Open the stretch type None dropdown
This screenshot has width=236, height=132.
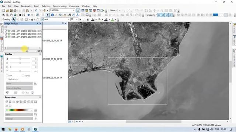point(19,84)
